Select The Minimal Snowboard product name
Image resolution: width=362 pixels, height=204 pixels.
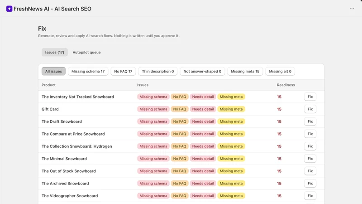pos(64,159)
